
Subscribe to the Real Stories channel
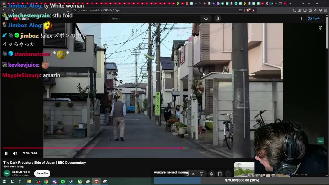click(x=42, y=173)
